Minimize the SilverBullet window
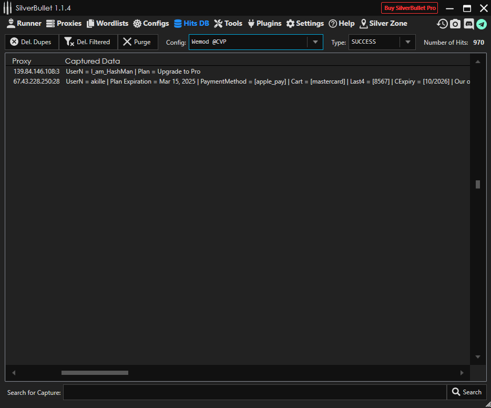491x408 pixels. pyautogui.click(x=449, y=8)
